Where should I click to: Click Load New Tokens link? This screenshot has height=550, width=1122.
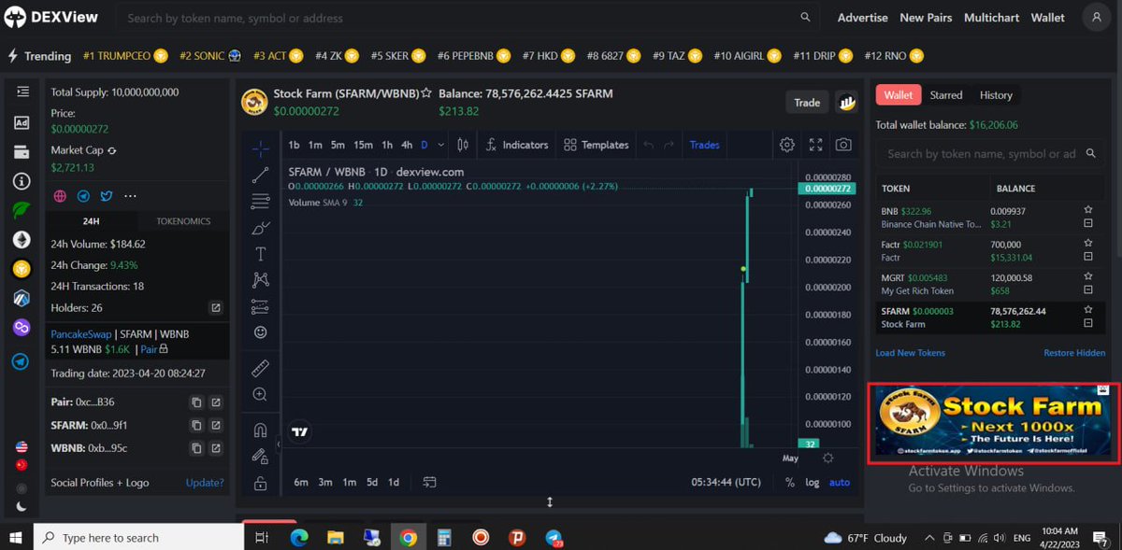910,353
